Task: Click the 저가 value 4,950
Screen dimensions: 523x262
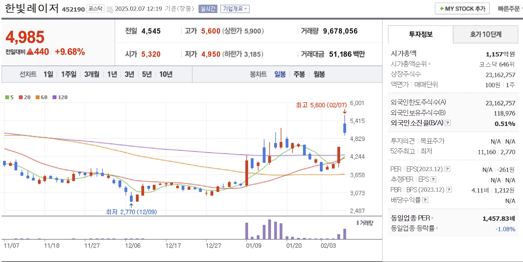Action: coord(211,54)
